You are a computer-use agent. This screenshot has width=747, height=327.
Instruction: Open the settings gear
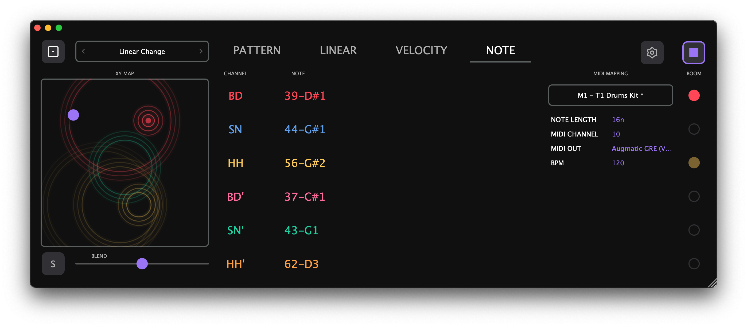pyautogui.click(x=652, y=52)
